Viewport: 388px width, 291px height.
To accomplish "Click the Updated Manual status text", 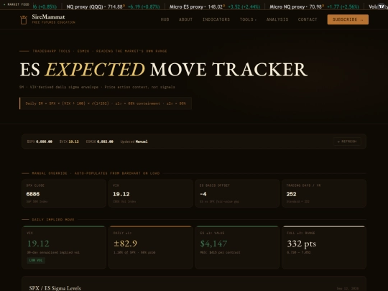I will click(x=134, y=142).
